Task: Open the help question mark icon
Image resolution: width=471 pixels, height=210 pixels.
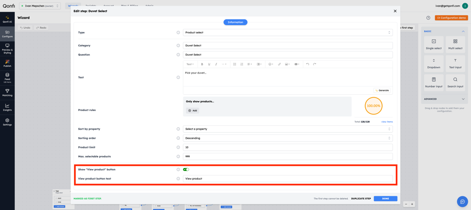Action: click(428, 18)
